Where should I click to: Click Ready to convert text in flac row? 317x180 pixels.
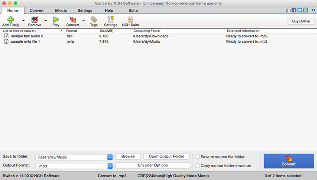pos(247,36)
